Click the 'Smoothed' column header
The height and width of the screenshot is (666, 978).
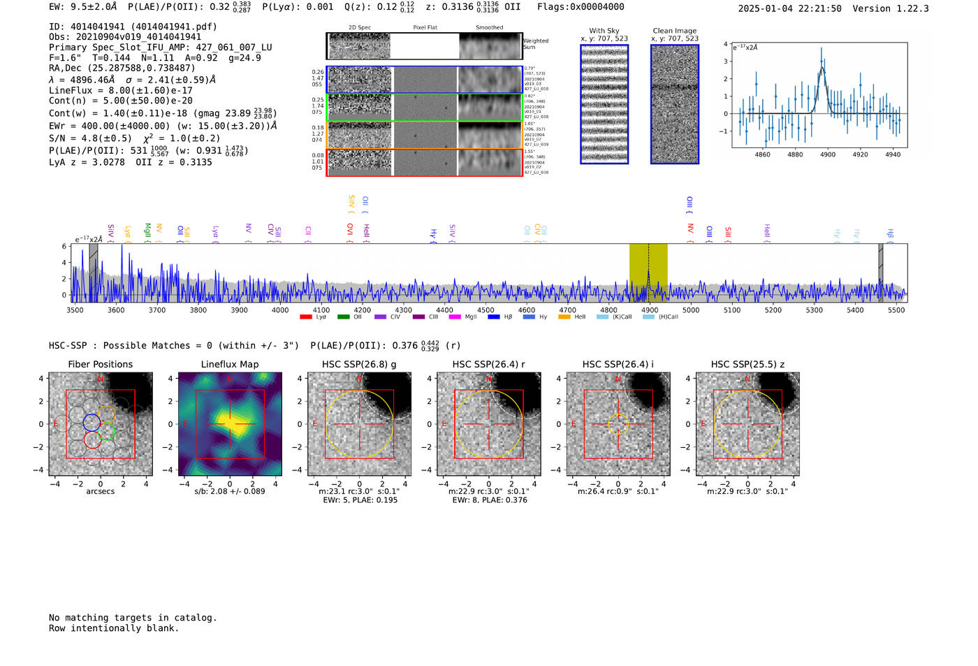click(490, 28)
